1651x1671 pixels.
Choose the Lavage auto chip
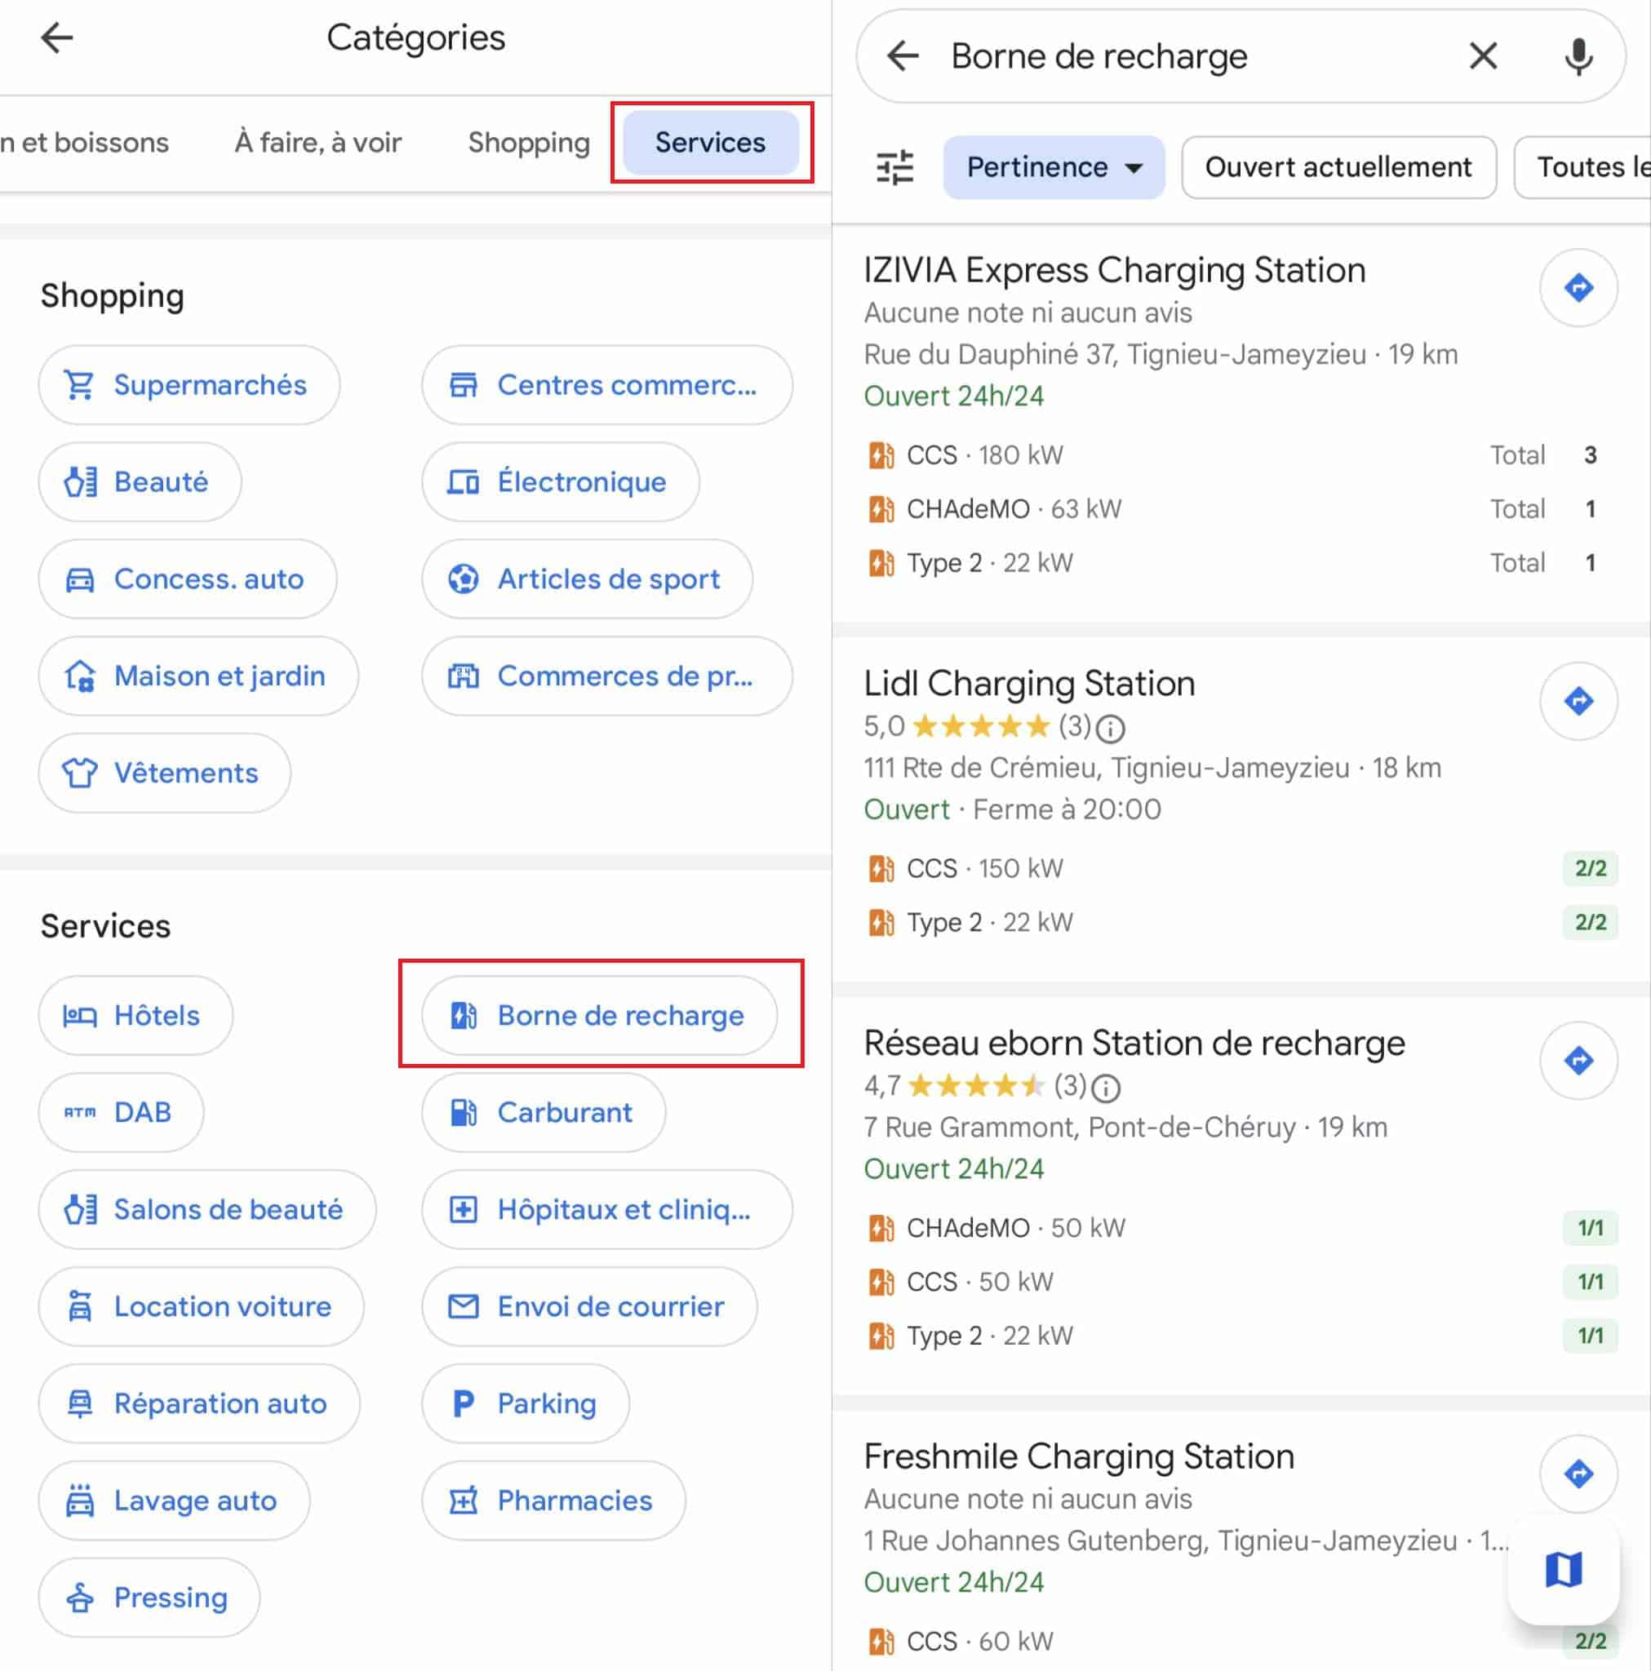(x=174, y=1500)
